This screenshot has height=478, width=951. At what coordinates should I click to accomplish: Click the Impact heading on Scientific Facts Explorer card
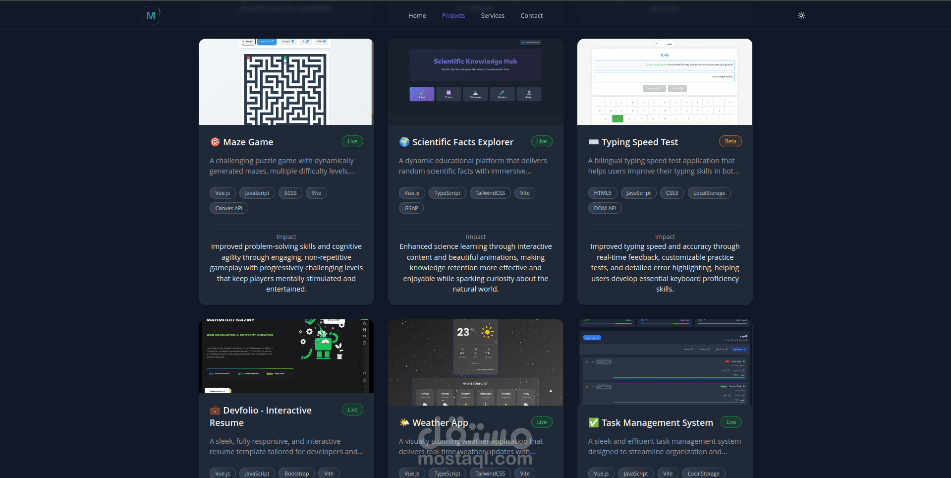pos(475,237)
